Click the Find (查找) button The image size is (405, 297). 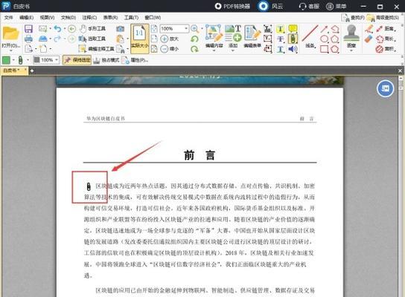(x=353, y=18)
